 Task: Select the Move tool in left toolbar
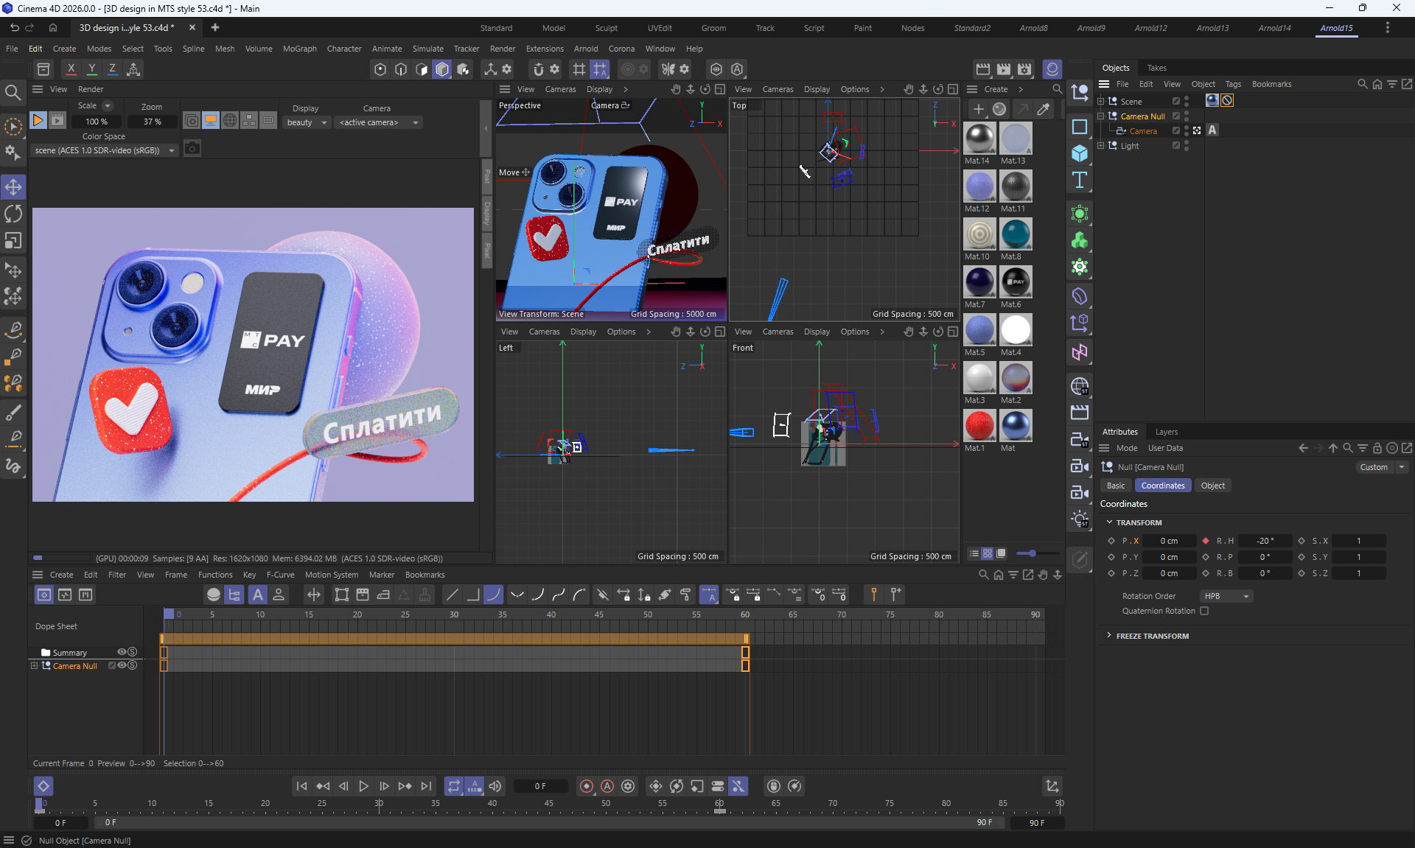pos(13,187)
